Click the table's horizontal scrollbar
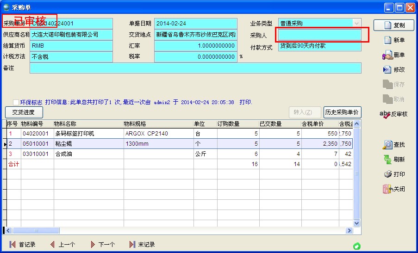This screenshot has height=253, width=418. (x=185, y=230)
